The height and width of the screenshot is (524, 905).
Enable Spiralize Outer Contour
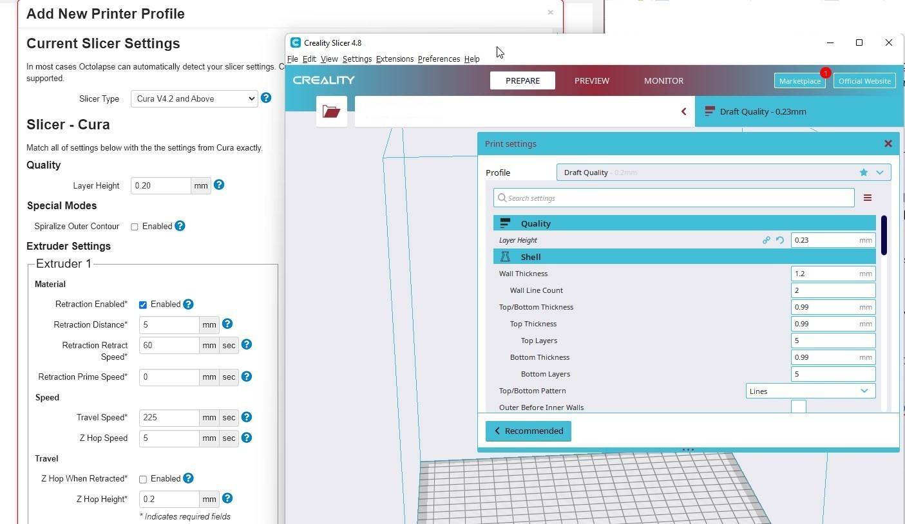point(135,226)
